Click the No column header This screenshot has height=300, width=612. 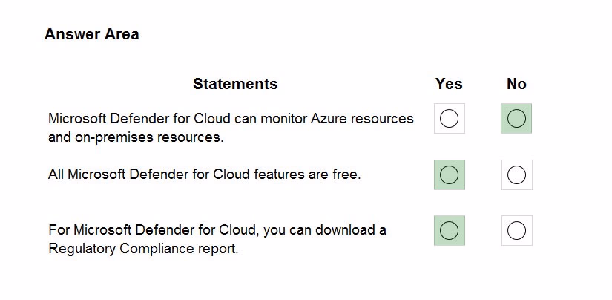(516, 84)
